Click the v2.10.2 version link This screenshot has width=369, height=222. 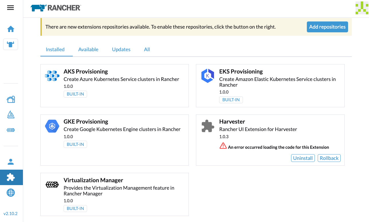[x=11, y=213]
